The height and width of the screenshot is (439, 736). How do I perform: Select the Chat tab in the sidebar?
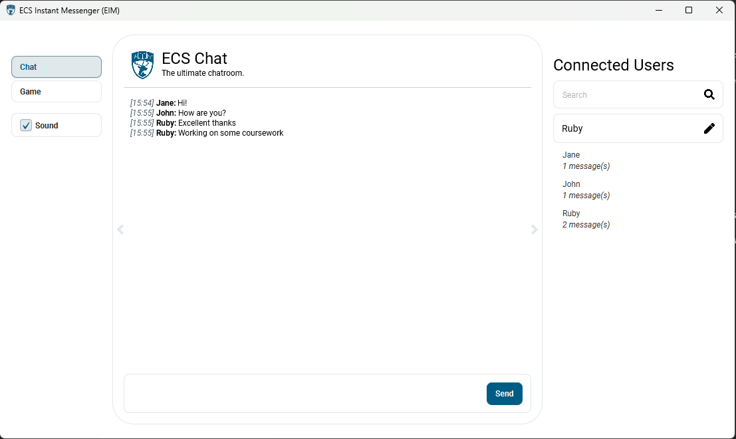[x=56, y=67]
